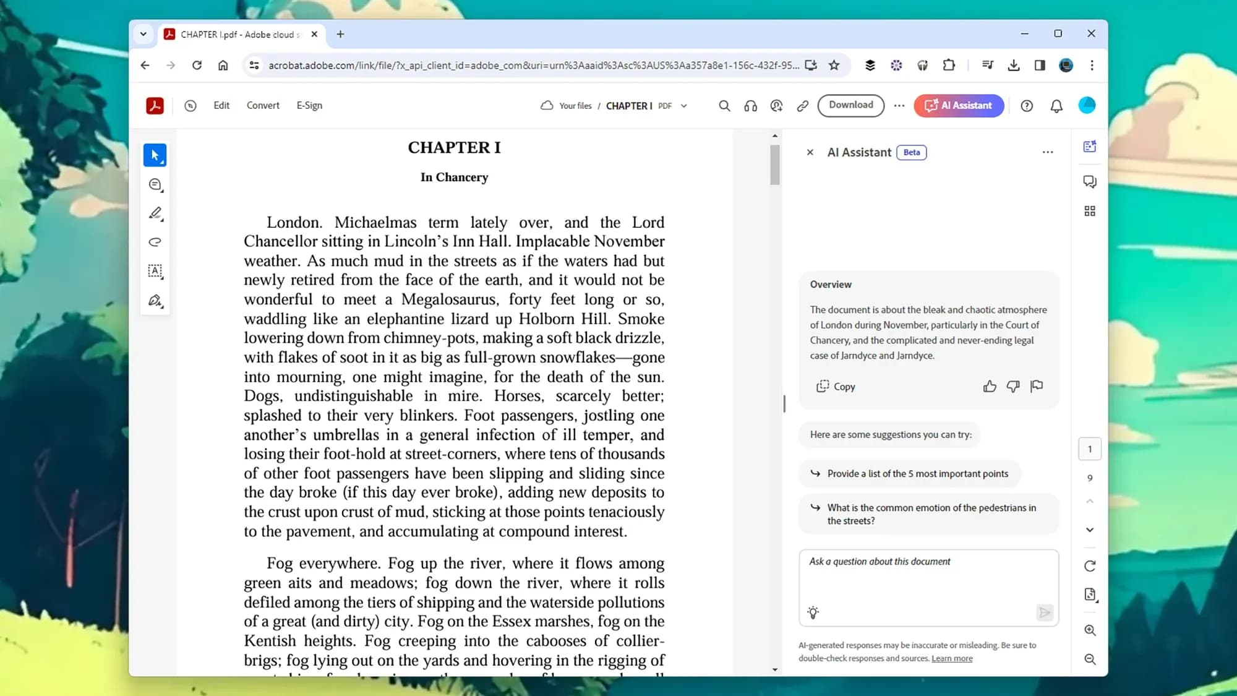The width and height of the screenshot is (1237, 696).
Task: Click the Download button
Action: click(850, 105)
